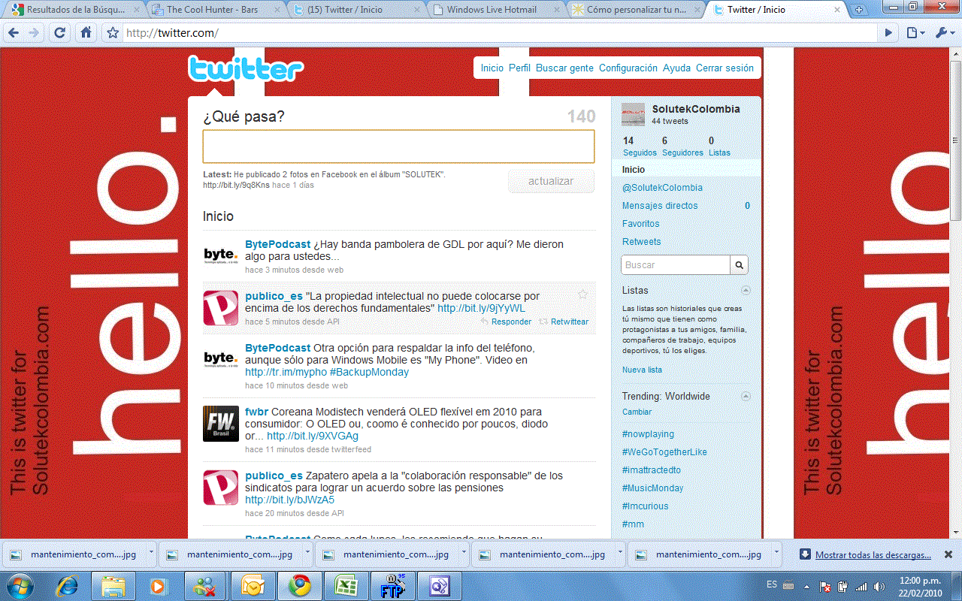The height and width of the screenshot is (601, 962).
Task: Switch to Windows Live Hotmail tab
Action: coord(496,10)
